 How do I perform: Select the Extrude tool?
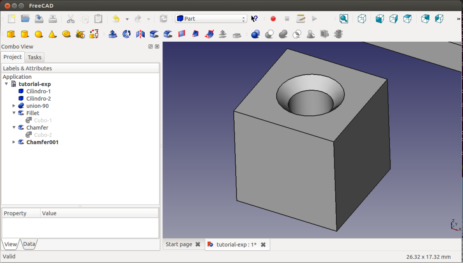click(113, 34)
